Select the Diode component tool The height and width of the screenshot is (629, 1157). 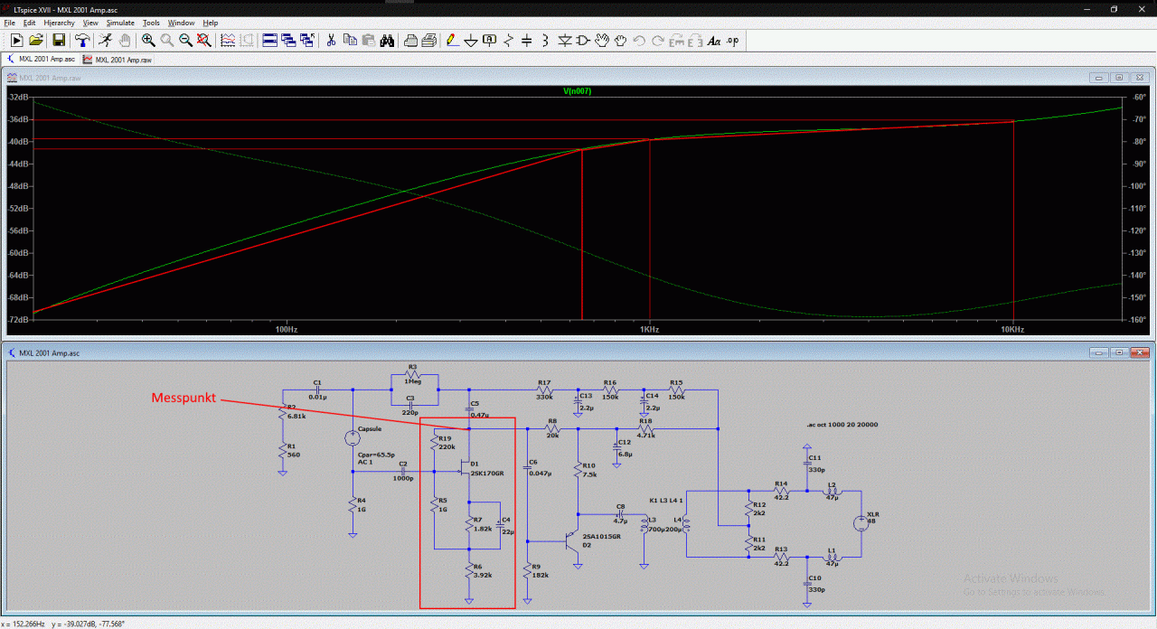[565, 41]
